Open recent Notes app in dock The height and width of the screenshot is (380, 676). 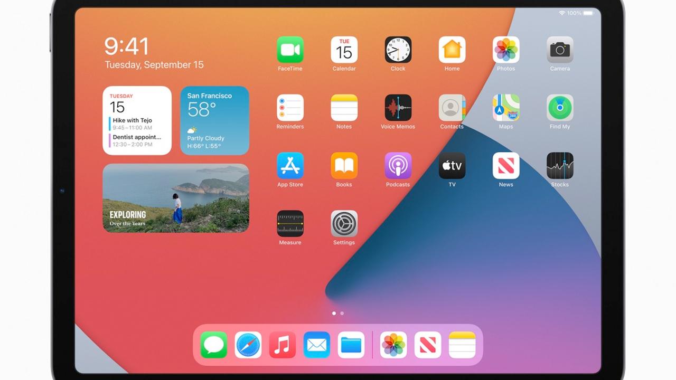tap(462, 345)
